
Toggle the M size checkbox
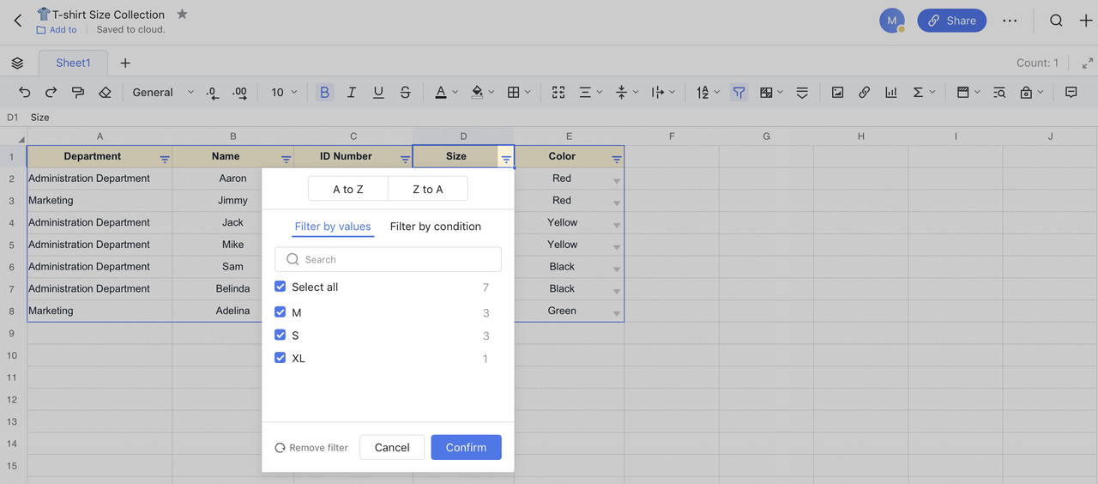pos(280,312)
